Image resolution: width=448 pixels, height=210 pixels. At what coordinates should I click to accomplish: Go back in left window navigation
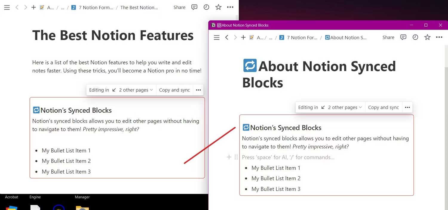[17, 7]
